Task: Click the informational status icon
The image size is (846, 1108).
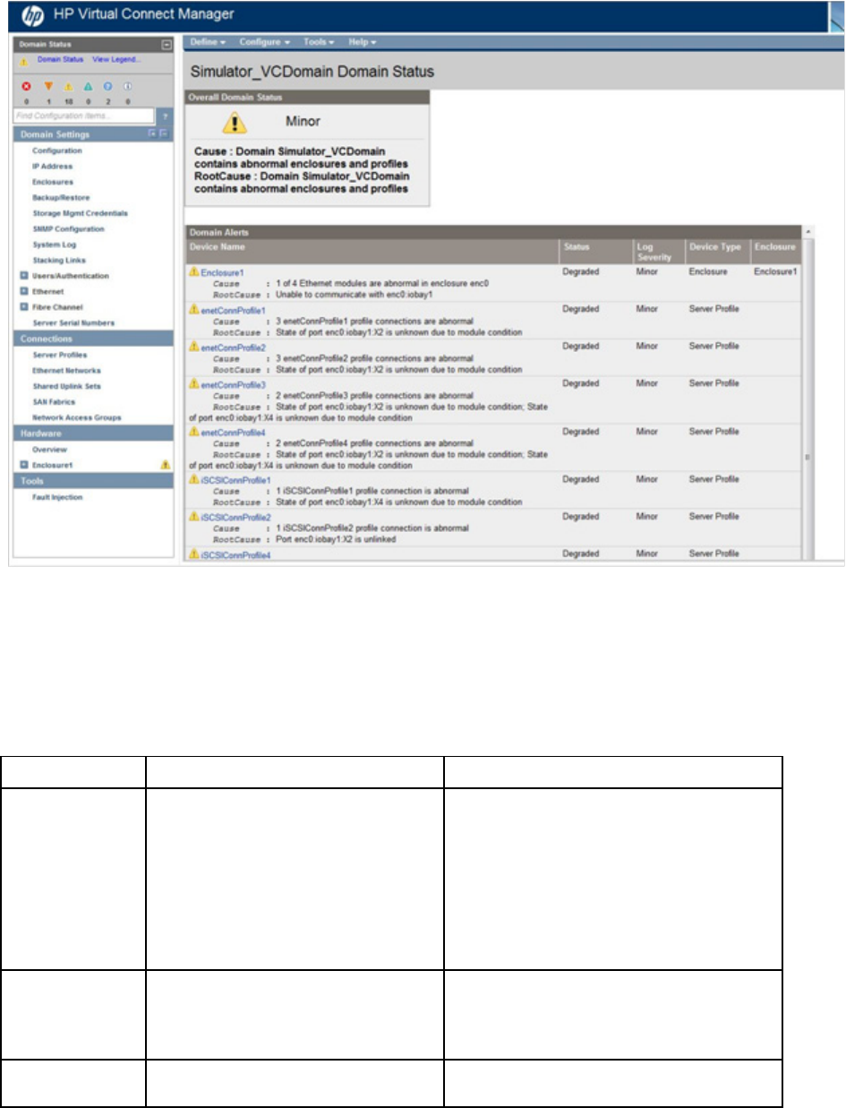Action: click(x=127, y=88)
